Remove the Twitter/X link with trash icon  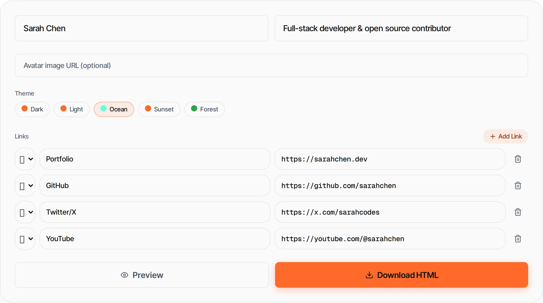[518, 212]
